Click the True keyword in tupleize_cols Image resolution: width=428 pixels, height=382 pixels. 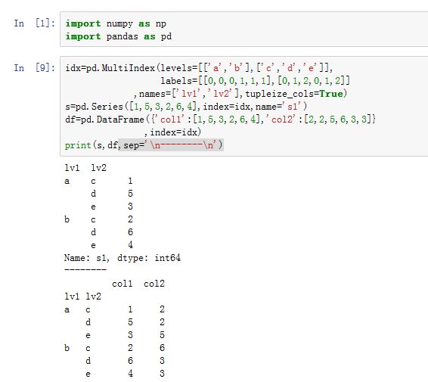[331, 94]
